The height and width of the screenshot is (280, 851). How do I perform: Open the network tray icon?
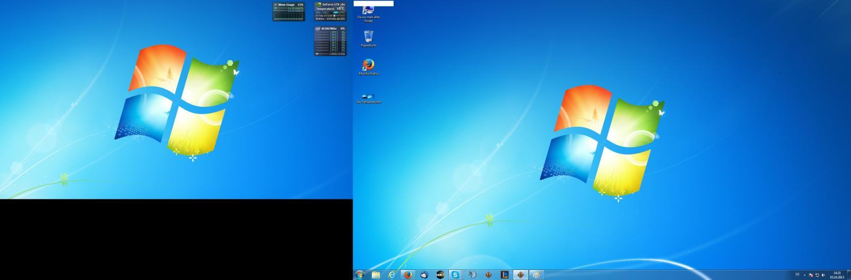(817, 275)
